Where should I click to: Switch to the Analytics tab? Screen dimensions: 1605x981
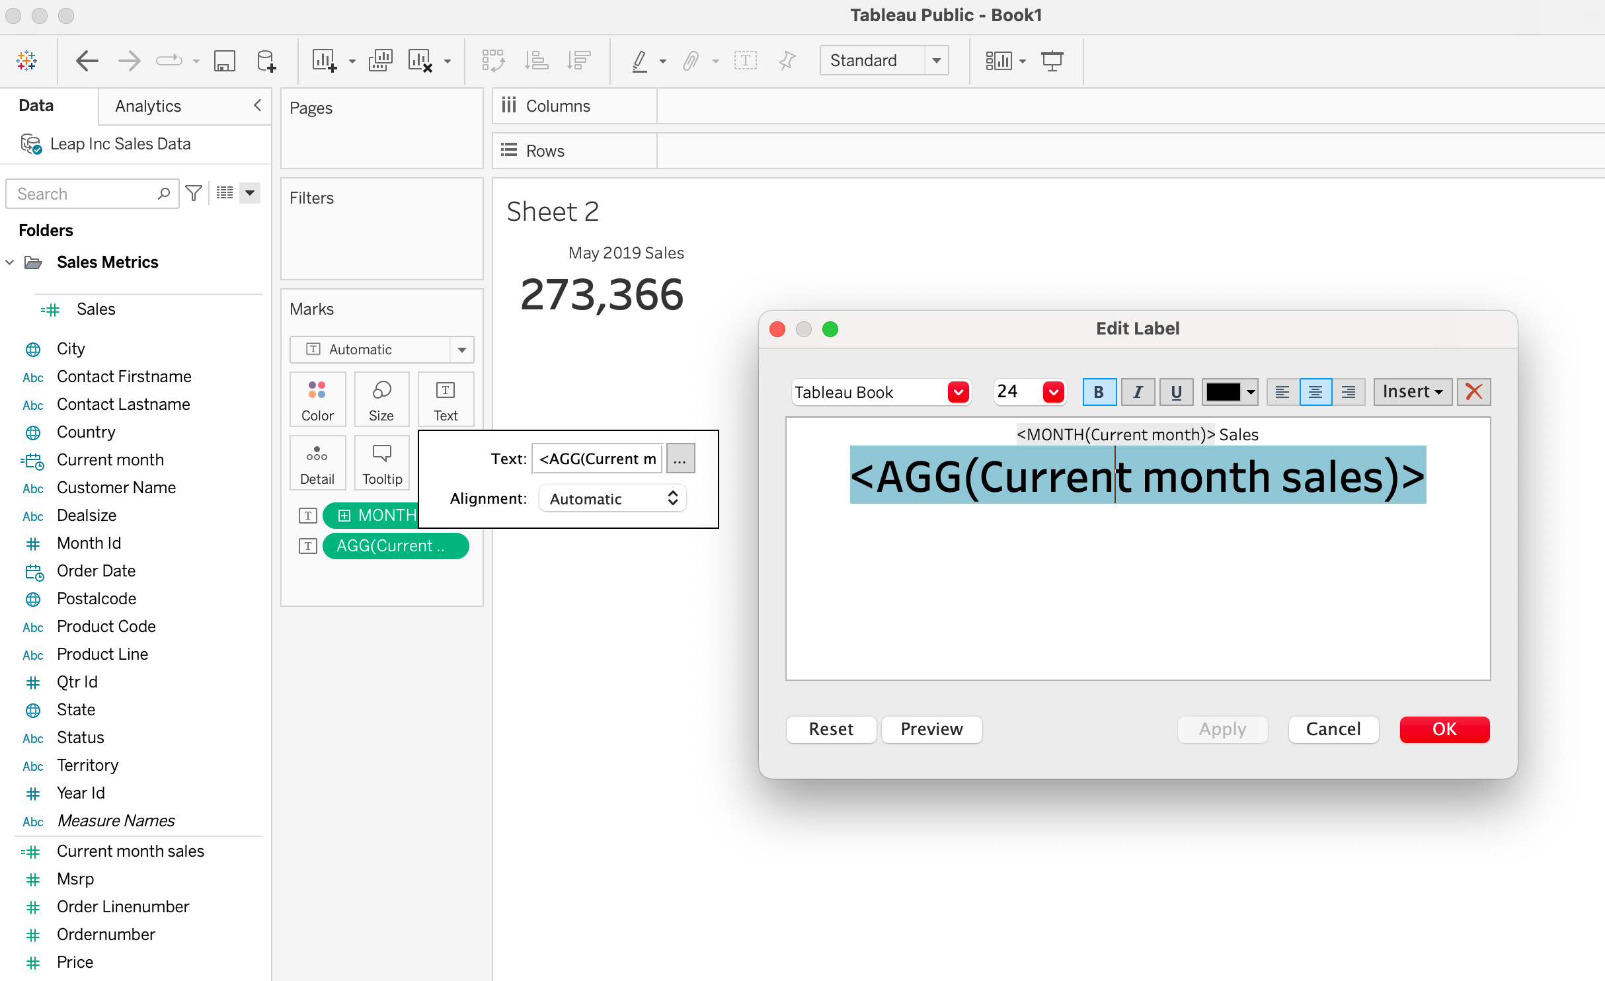[148, 106]
